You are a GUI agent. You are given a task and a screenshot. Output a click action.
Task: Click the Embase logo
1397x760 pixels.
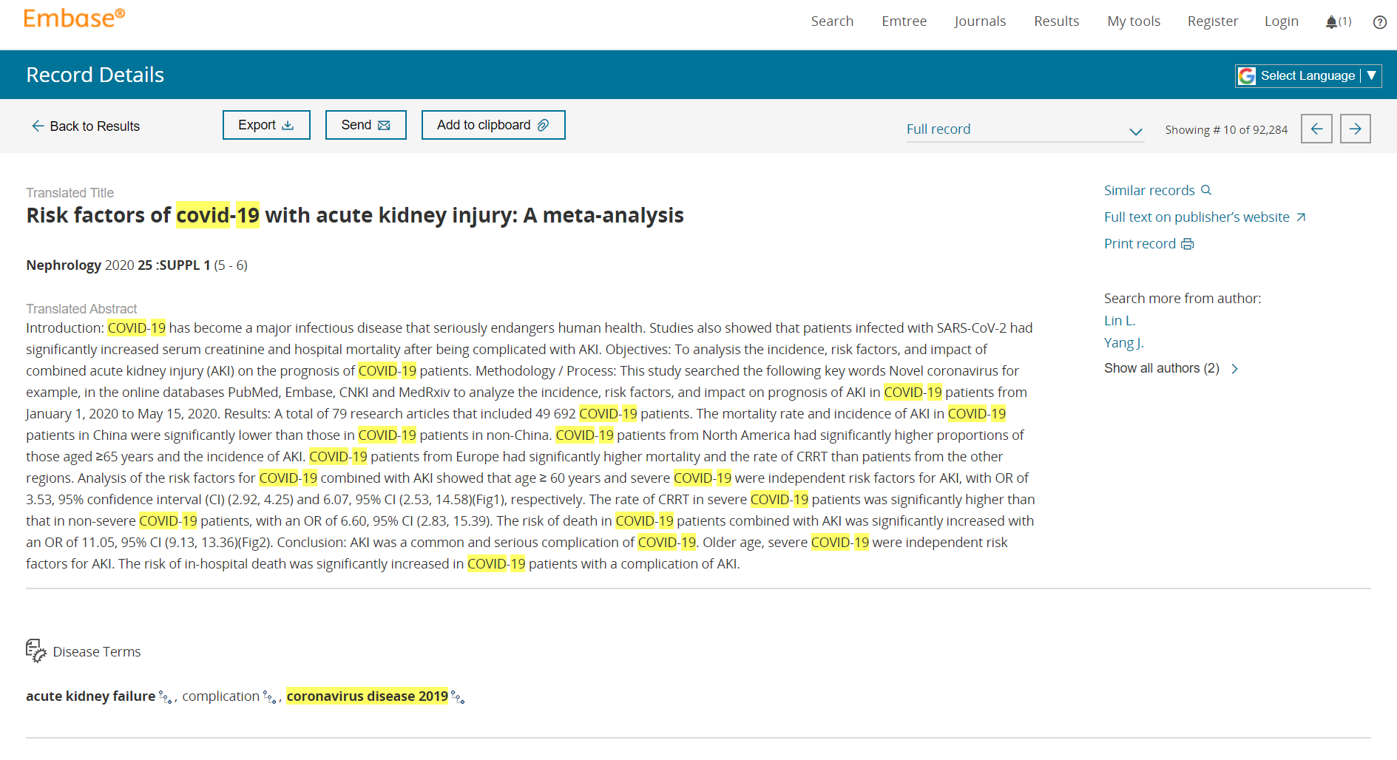pyautogui.click(x=74, y=18)
